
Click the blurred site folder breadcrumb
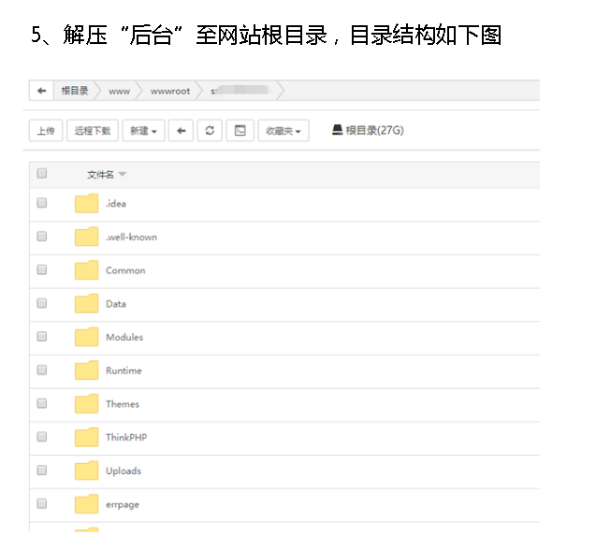241,91
